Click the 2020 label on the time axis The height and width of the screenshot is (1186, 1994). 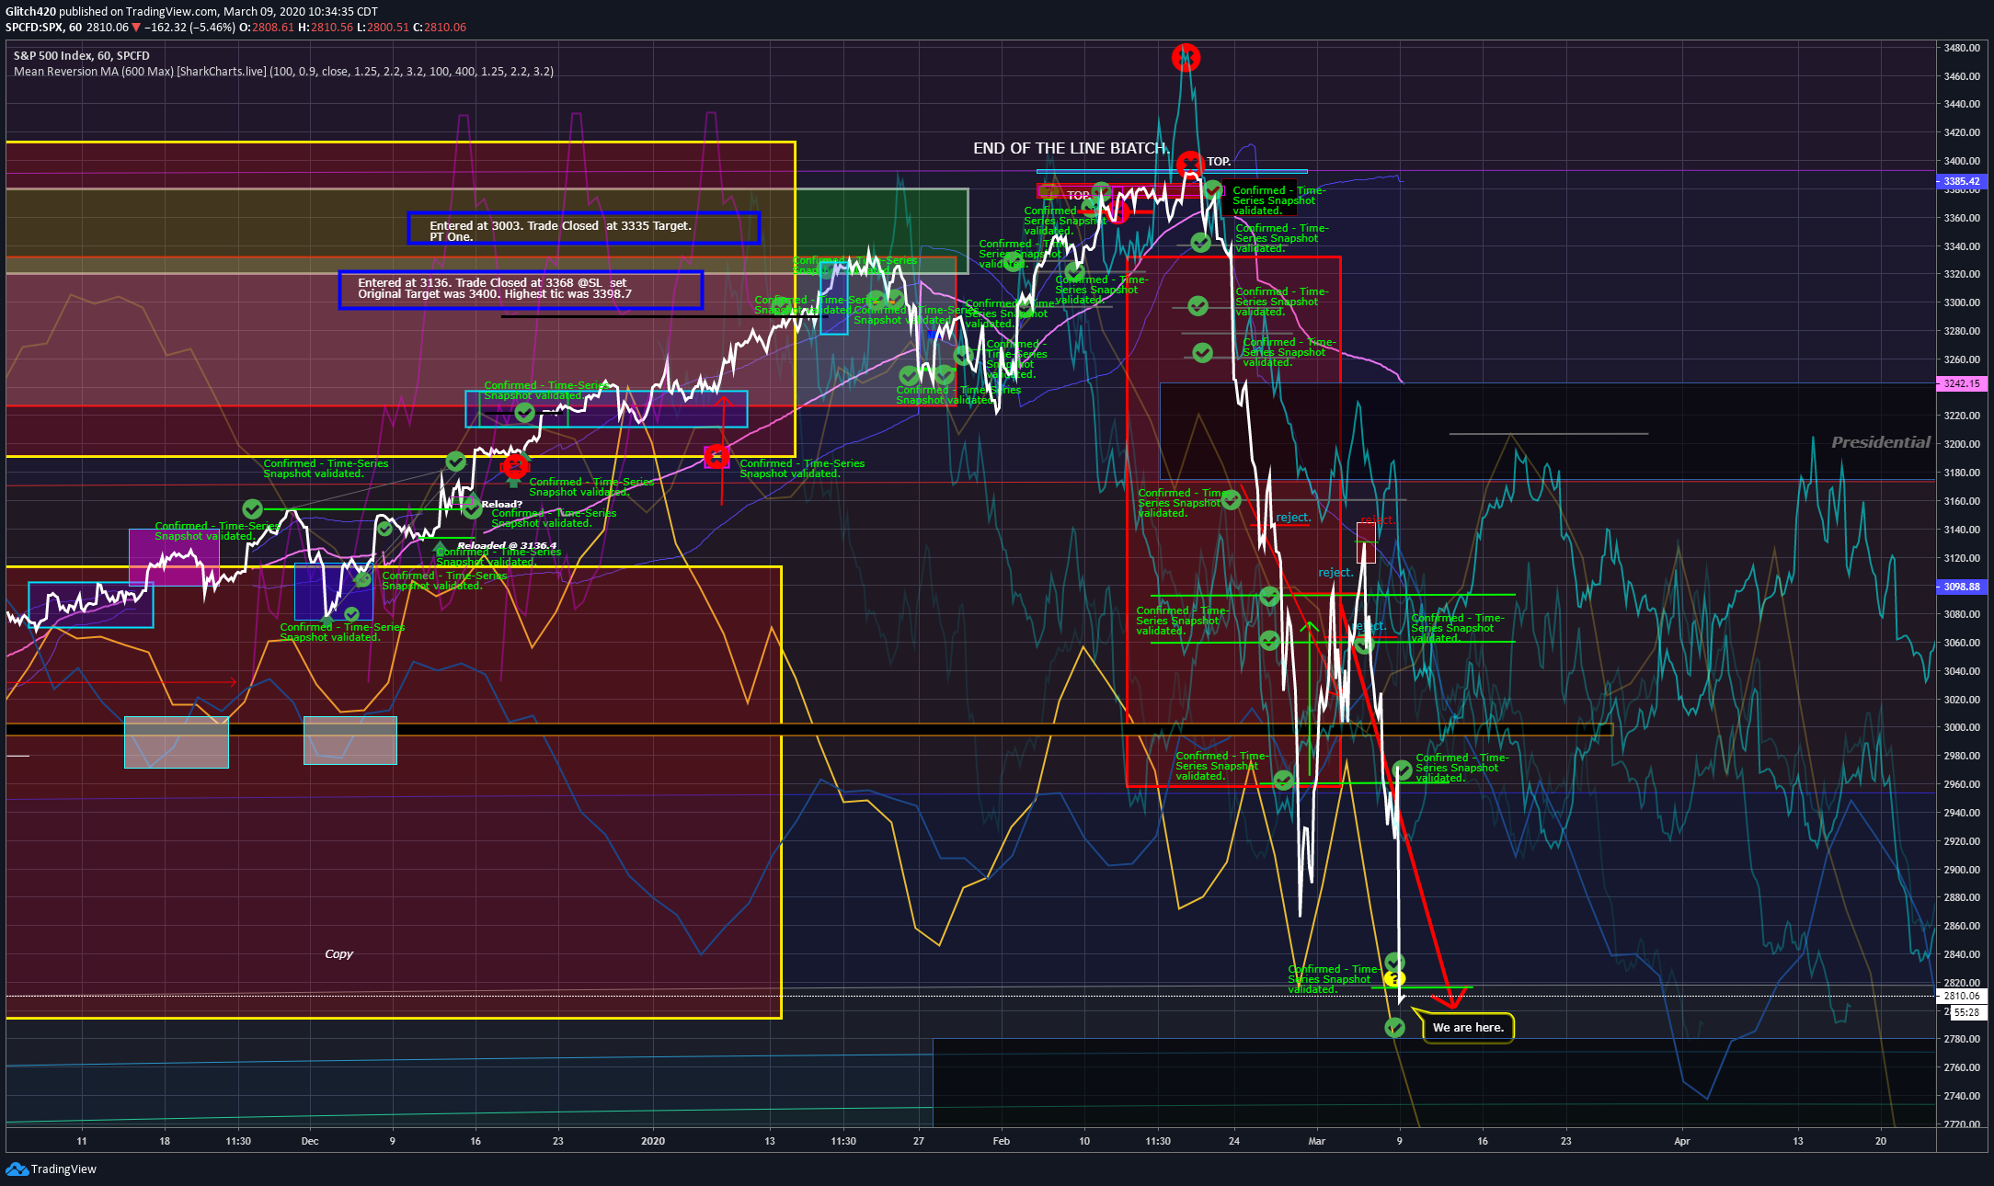tap(653, 1141)
